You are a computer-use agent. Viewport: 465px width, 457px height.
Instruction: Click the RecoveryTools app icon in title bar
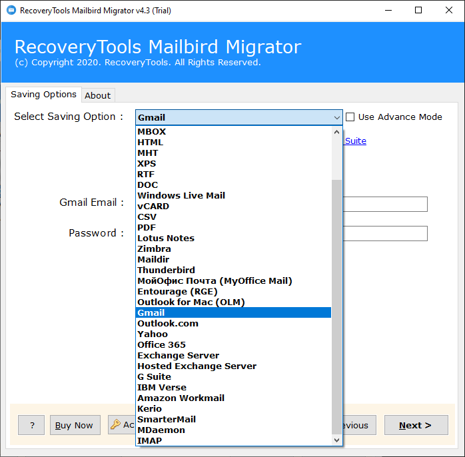(x=11, y=10)
